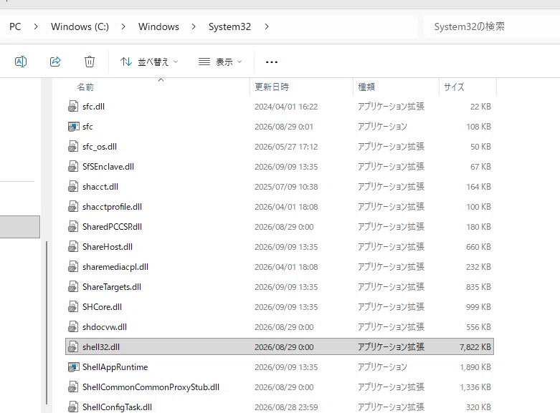Select the SfSEnclave.dll file icon

73,167
